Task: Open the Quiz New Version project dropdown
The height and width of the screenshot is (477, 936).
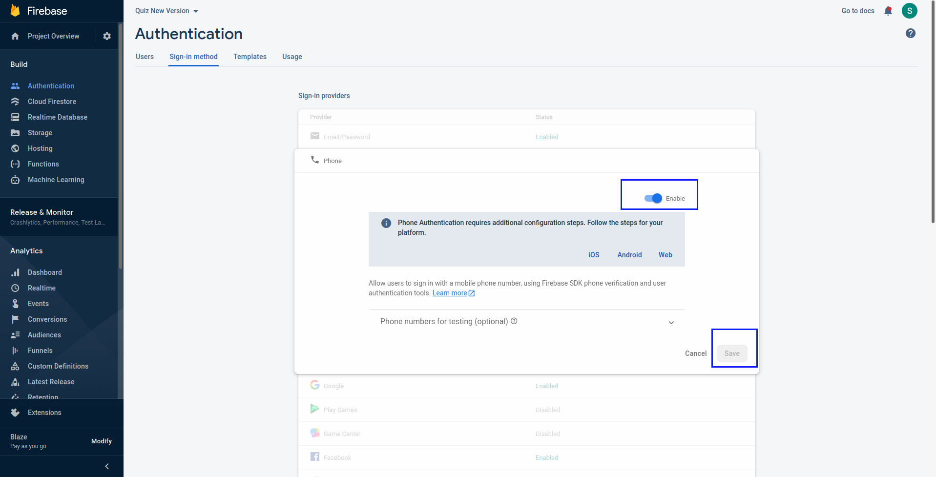Action: (166, 11)
